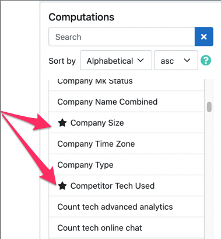This screenshot has width=221, height=239.
Task: Select Count tech advanced analytics item
Action: (127, 207)
